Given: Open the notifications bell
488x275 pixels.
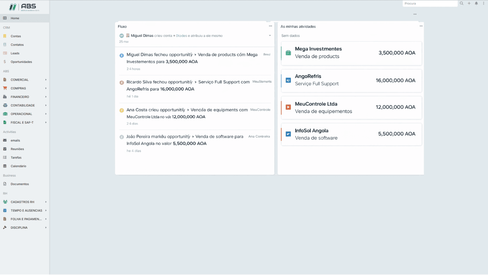Looking at the screenshot, I should pos(476,3).
